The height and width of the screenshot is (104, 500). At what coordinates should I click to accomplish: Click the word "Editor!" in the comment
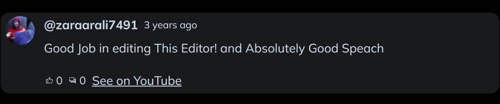[199, 48]
